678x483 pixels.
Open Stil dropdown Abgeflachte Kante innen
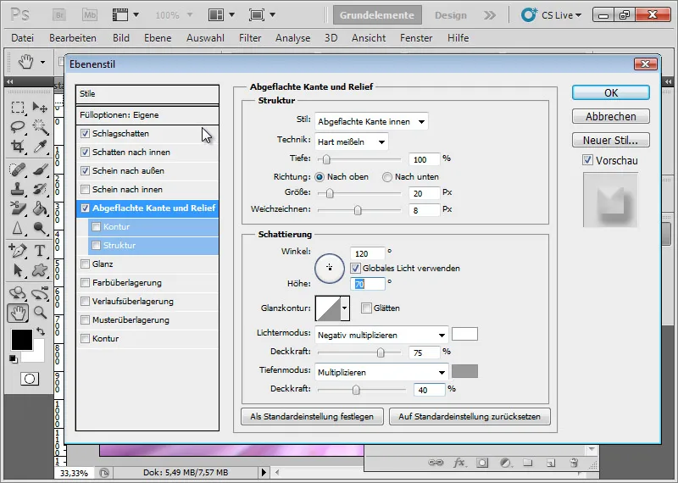[371, 122]
